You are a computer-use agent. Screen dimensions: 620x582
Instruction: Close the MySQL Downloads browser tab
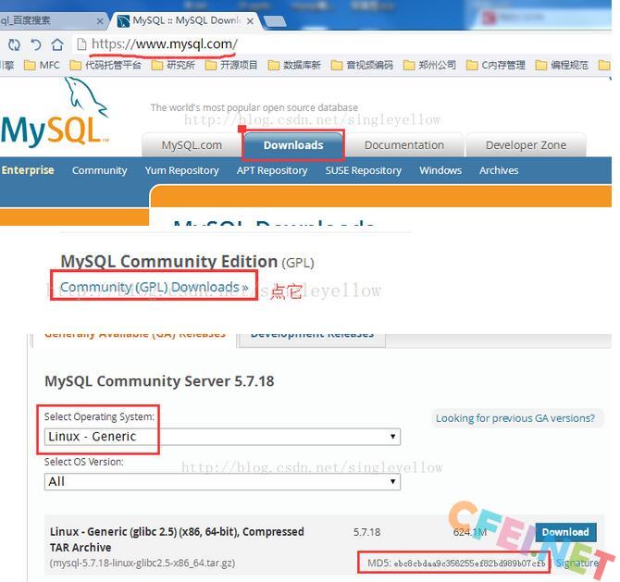coord(250,21)
